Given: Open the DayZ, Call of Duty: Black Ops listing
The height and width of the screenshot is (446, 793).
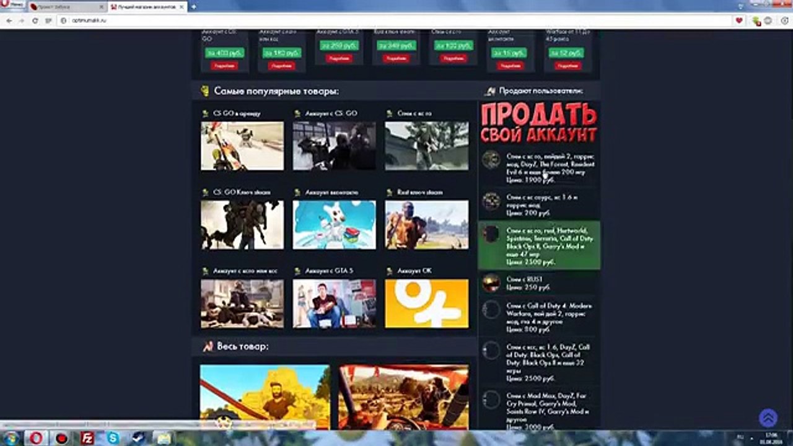Looking at the screenshot, I should coord(539,362).
